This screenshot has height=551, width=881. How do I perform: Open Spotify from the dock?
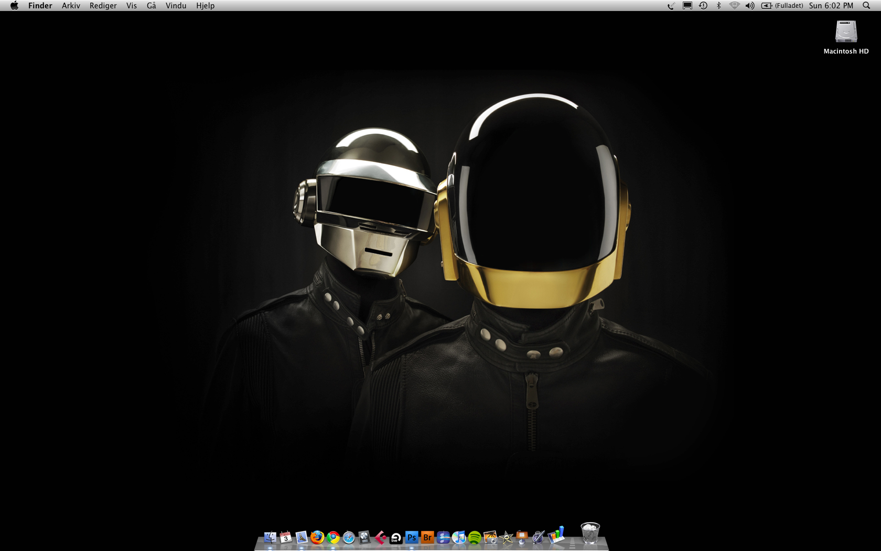coord(475,537)
